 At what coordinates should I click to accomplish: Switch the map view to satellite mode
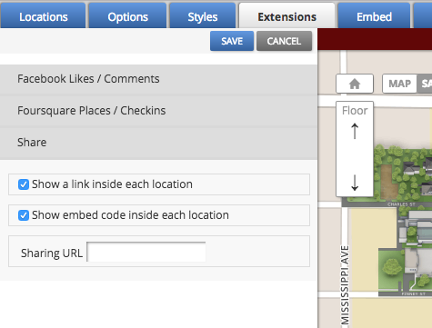[x=425, y=84]
